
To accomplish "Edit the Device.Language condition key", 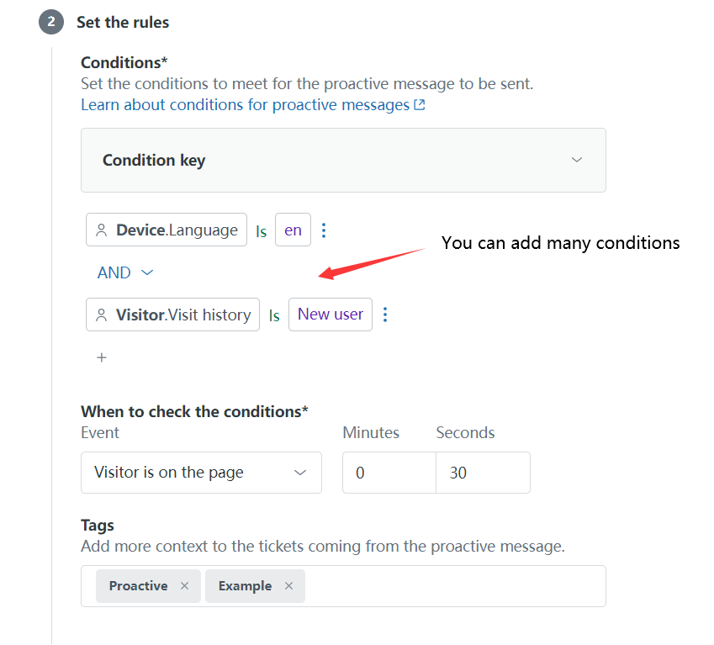I will (167, 230).
